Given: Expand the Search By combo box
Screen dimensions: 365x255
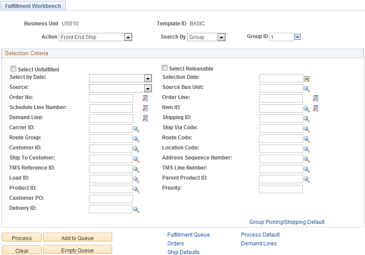Looking at the screenshot, I should click(221, 37).
